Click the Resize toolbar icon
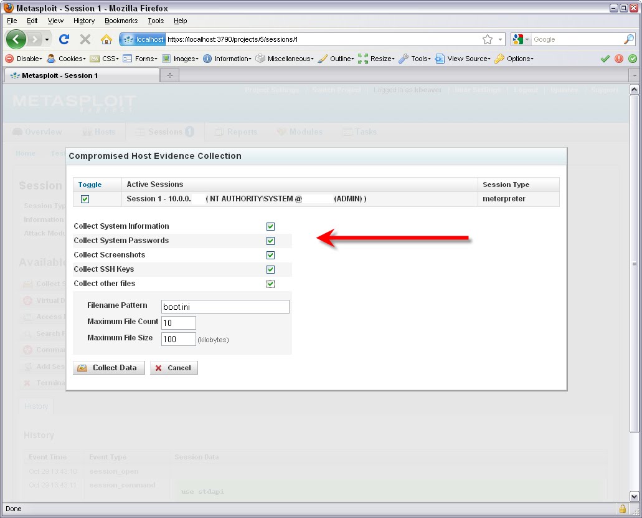The width and height of the screenshot is (642, 518). pos(363,59)
